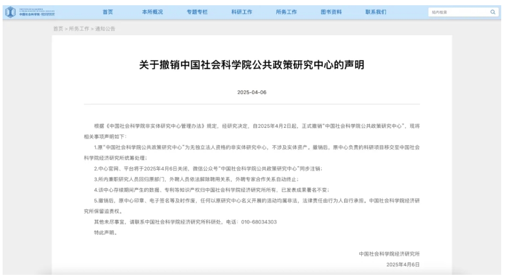Click item 3 beginning 所内兼职研究人员回归原部门
This screenshot has height=277, width=506.
(197, 180)
